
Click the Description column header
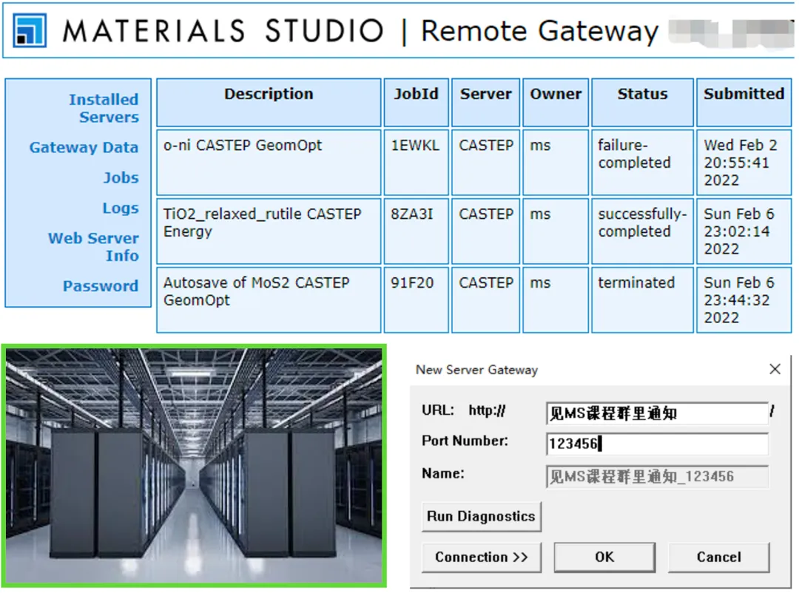pyautogui.click(x=269, y=102)
